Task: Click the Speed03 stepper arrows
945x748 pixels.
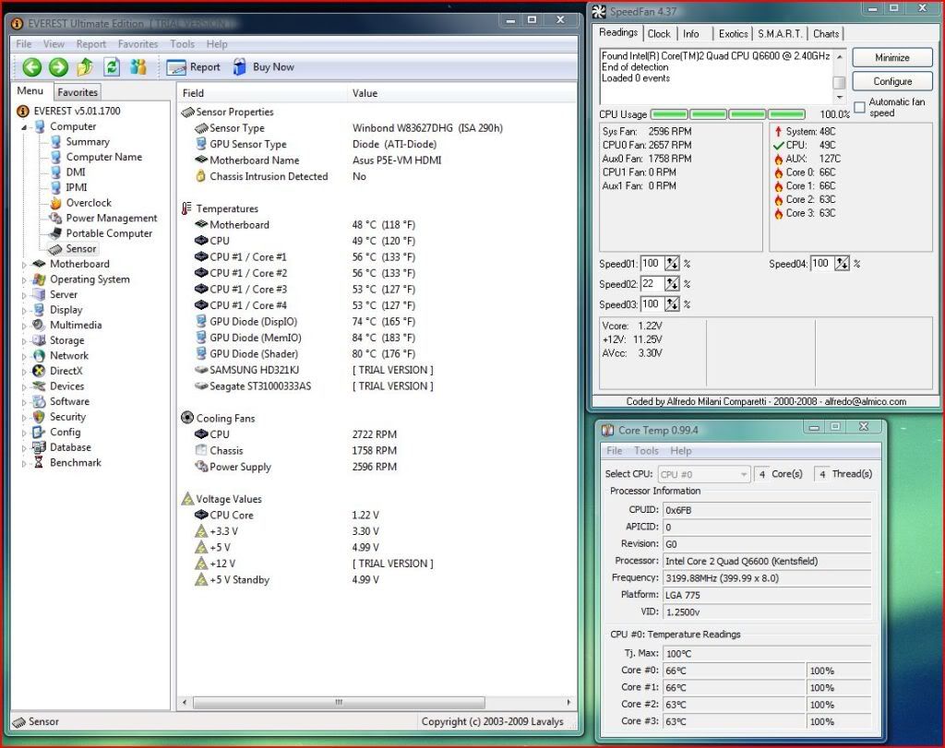Action: point(672,304)
